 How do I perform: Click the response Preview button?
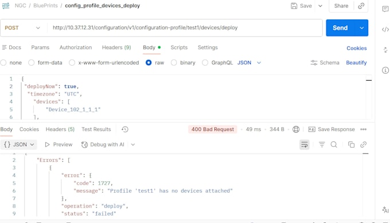pyautogui.click(x=58, y=145)
